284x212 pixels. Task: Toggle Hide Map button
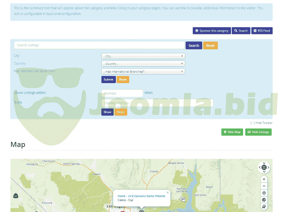[232, 132]
